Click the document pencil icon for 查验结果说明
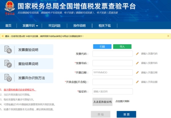This screenshot has height=118, width=171. tap(8, 64)
